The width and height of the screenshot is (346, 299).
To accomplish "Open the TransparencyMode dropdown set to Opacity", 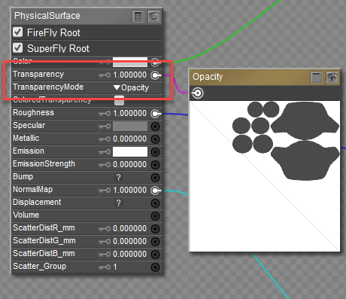I will click(131, 87).
